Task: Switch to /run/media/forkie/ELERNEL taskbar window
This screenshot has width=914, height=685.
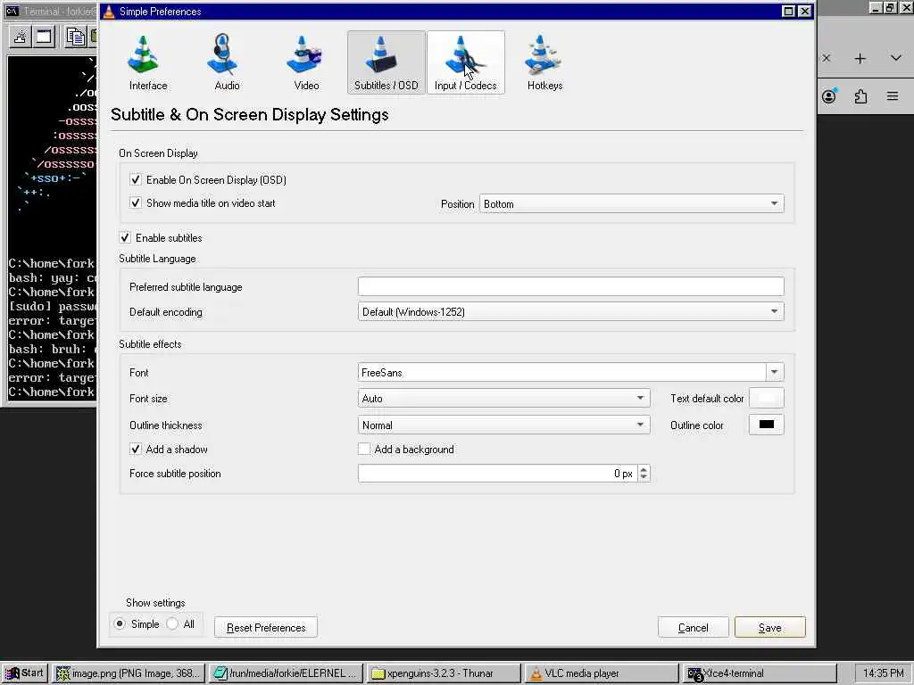Action: tap(286, 673)
